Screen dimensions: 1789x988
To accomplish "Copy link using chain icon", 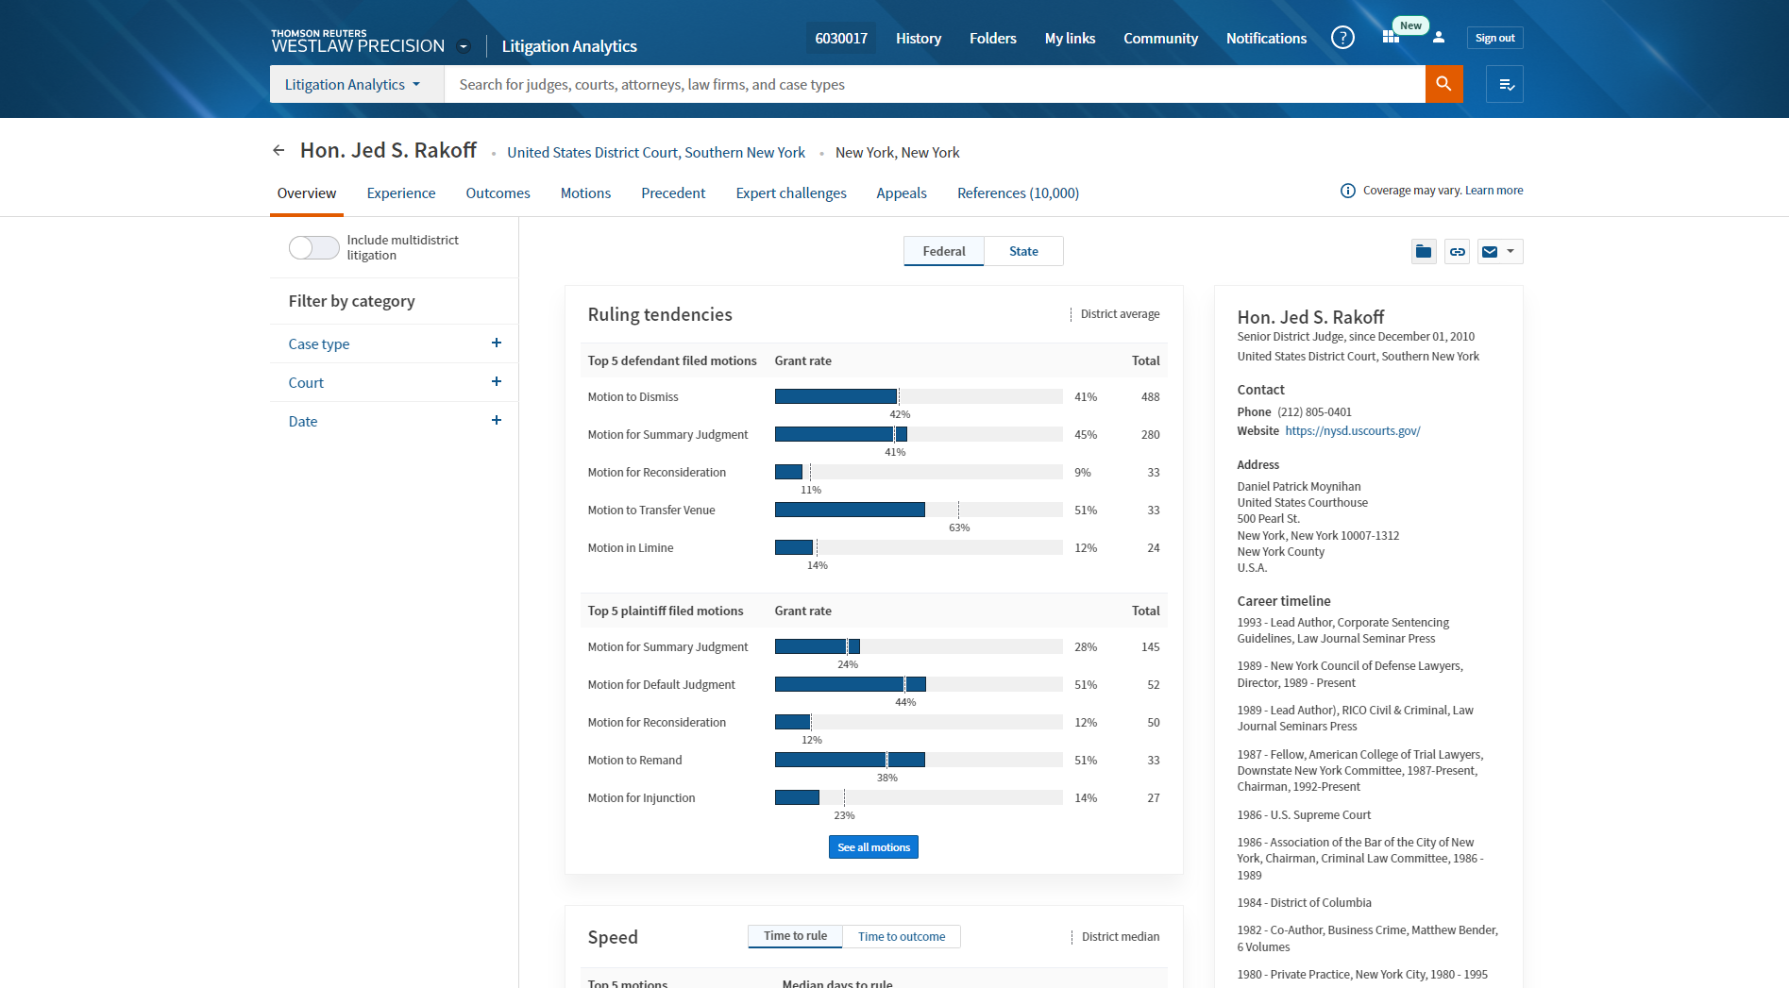I will coord(1458,252).
